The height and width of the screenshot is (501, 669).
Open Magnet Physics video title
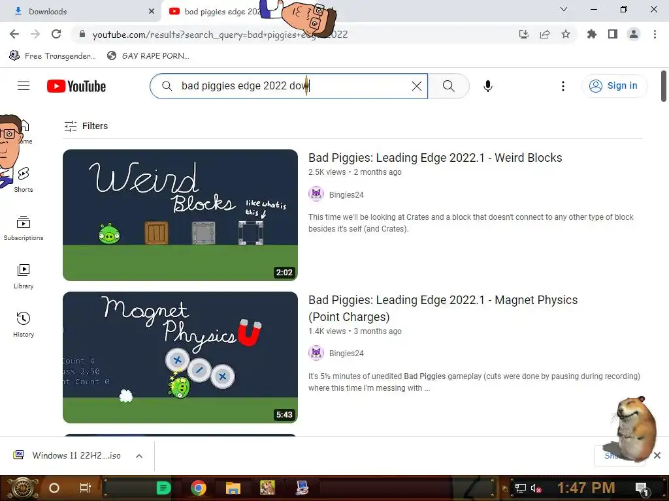(x=443, y=308)
